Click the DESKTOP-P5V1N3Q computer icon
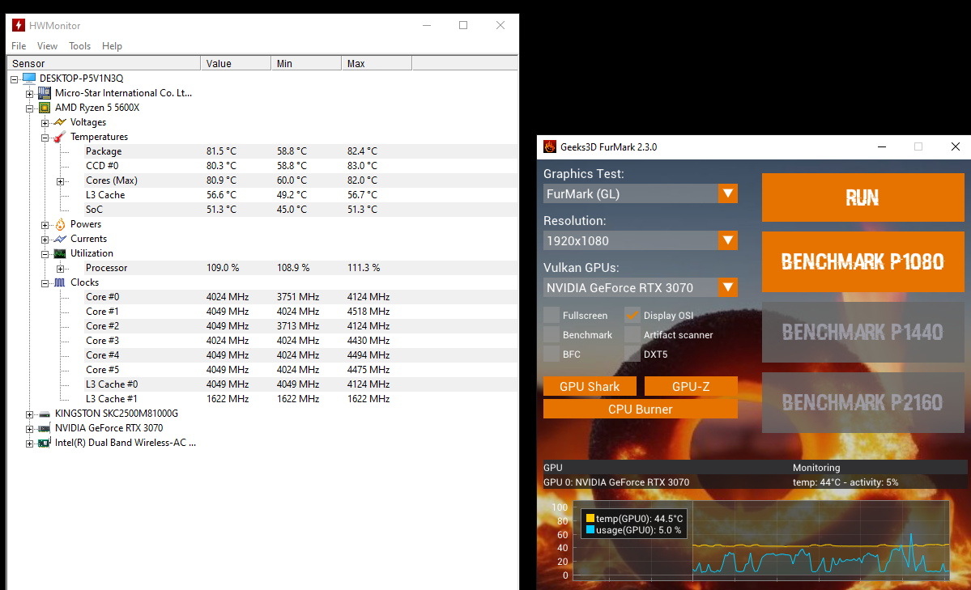Viewport: 971px width, 590px height. click(x=29, y=78)
